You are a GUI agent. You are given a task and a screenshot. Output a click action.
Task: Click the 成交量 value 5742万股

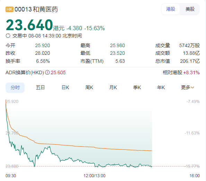[x=189, y=45]
